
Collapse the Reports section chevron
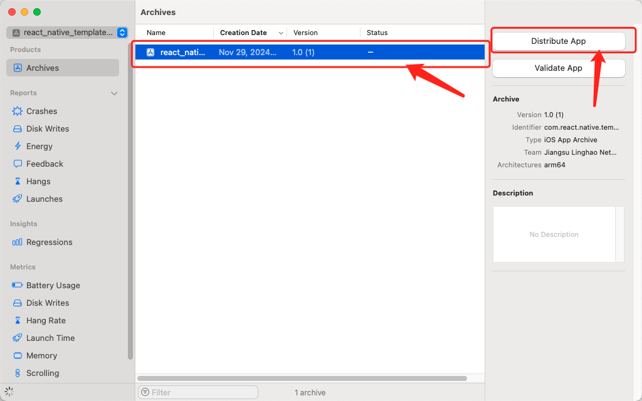114,93
